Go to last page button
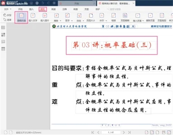The height and width of the screenshot is (135, 173). point(129,132)
